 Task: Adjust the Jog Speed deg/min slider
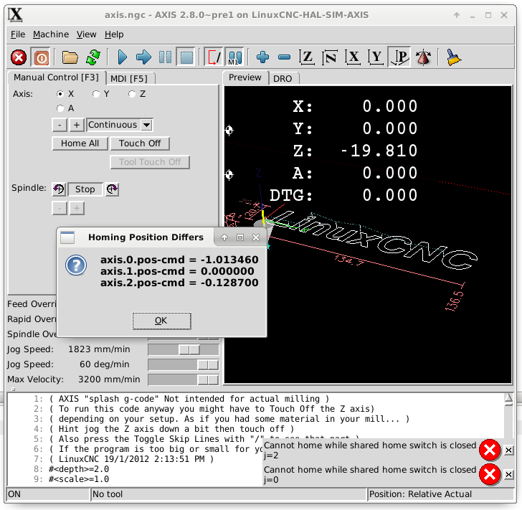(x=208, y=364)
